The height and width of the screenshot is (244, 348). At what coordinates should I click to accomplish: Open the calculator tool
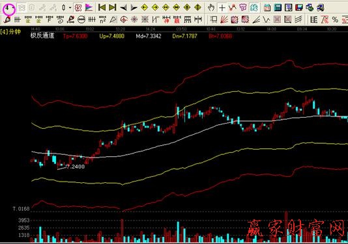(x=278, y=8)
